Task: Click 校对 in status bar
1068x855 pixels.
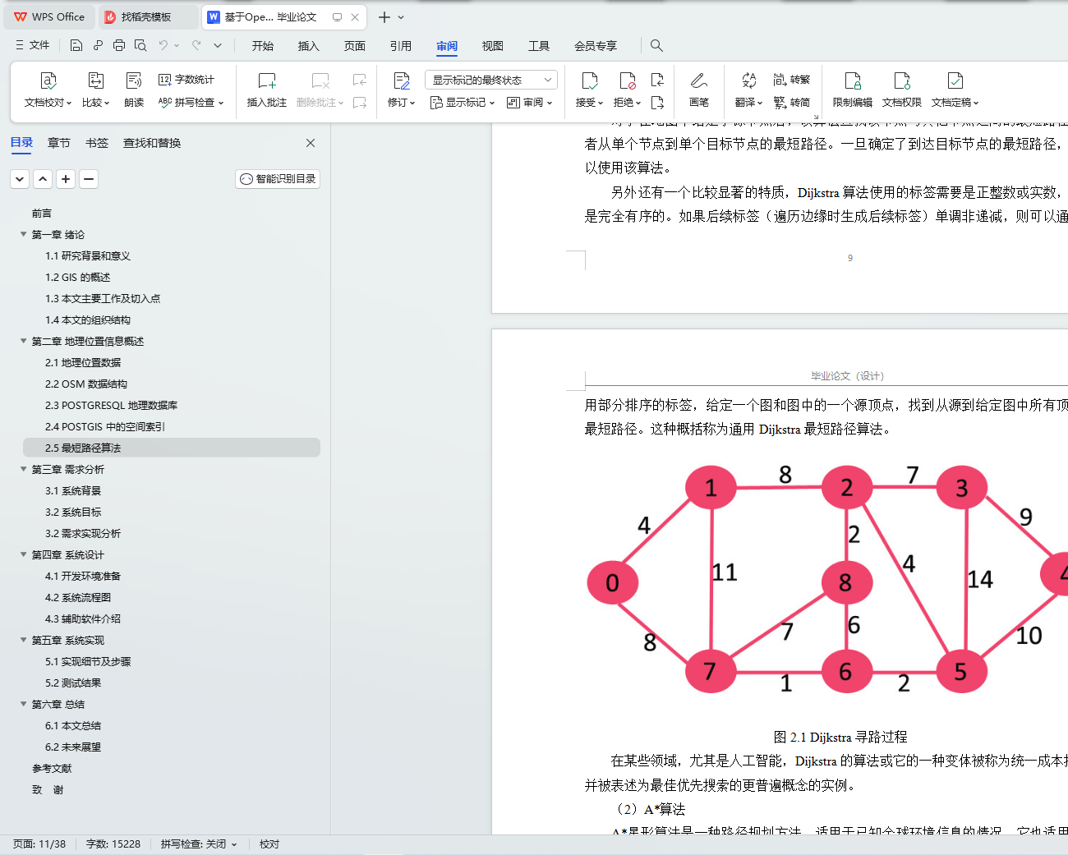Action: 269,844
